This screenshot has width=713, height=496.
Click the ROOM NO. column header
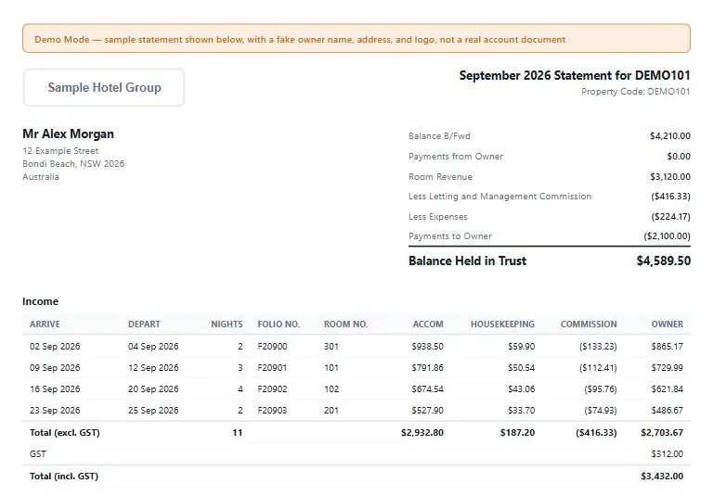click(x=345, y=324)
